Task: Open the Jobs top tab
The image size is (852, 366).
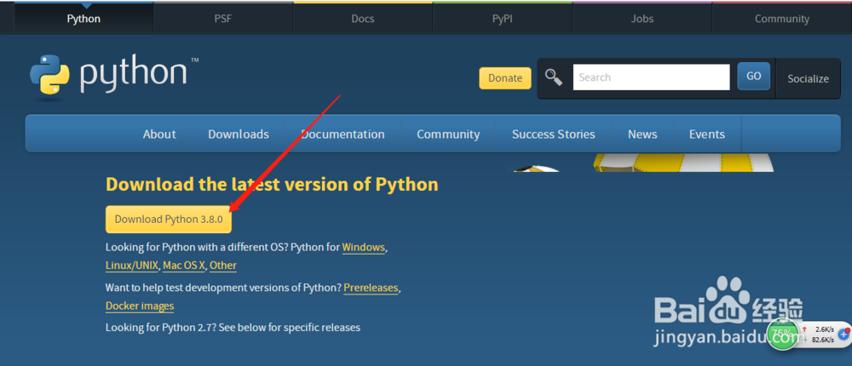Action: click(x=642, y=19)
